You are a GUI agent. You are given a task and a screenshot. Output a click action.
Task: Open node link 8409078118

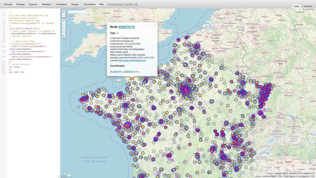point(126,27)
